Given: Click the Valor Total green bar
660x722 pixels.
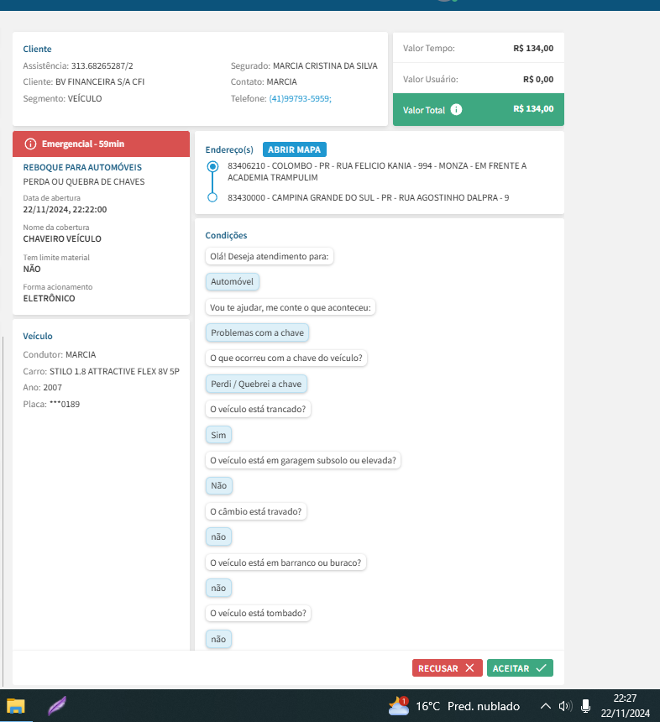Looking at the screenshot, I should [478, 110].
